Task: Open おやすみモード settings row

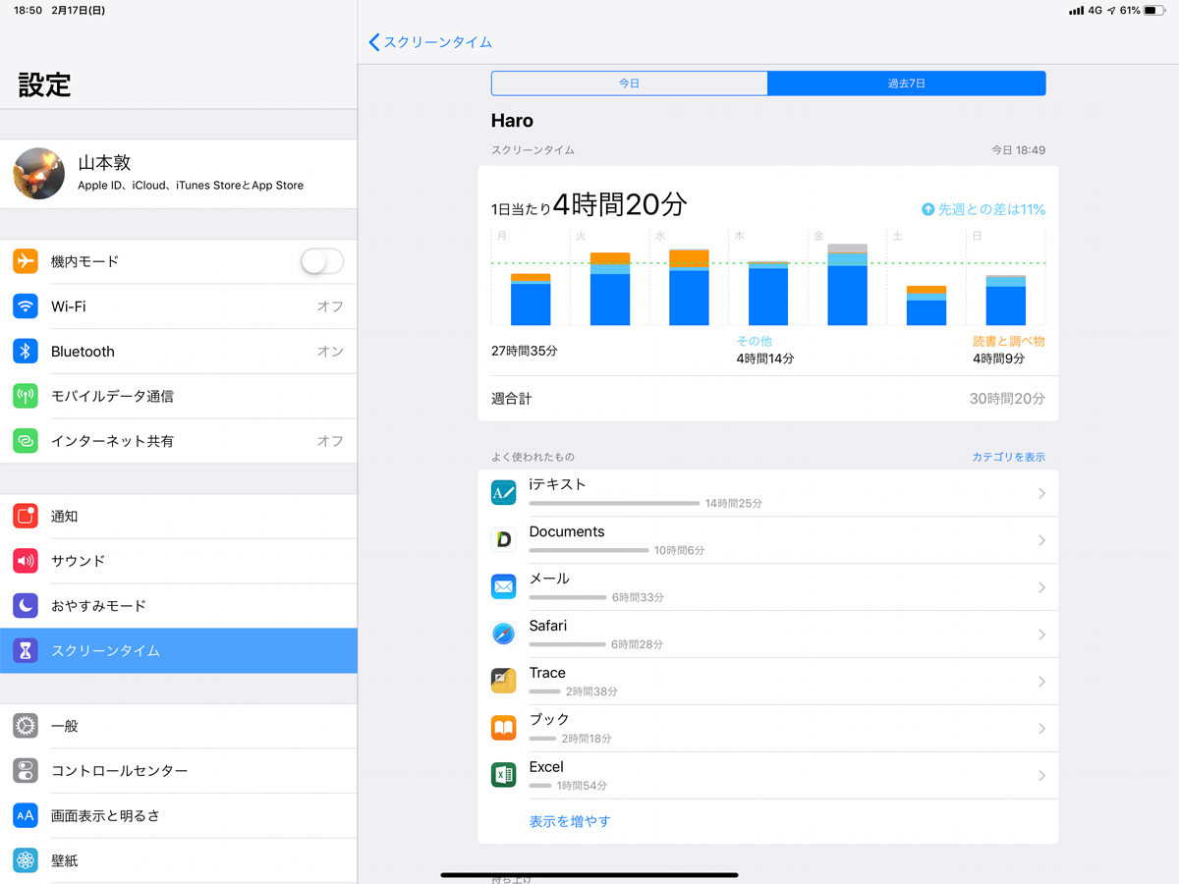Action: [179, 606]
